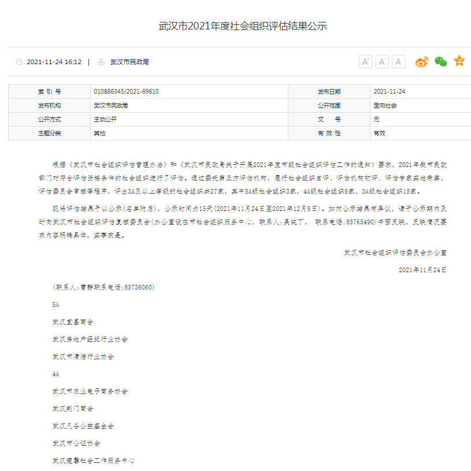The height and width of the screenshot is (471, 471).
Task: Click the 文号 label cell
Action: point(329,119)
